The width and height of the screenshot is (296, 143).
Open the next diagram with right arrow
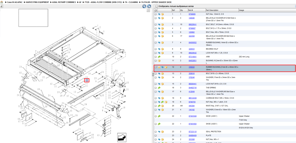149,6
